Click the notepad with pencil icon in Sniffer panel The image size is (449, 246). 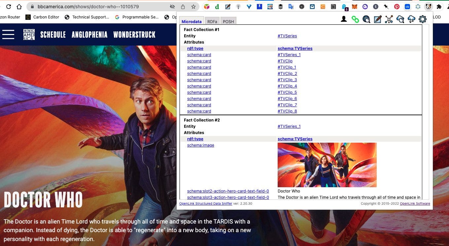[378, 19]
